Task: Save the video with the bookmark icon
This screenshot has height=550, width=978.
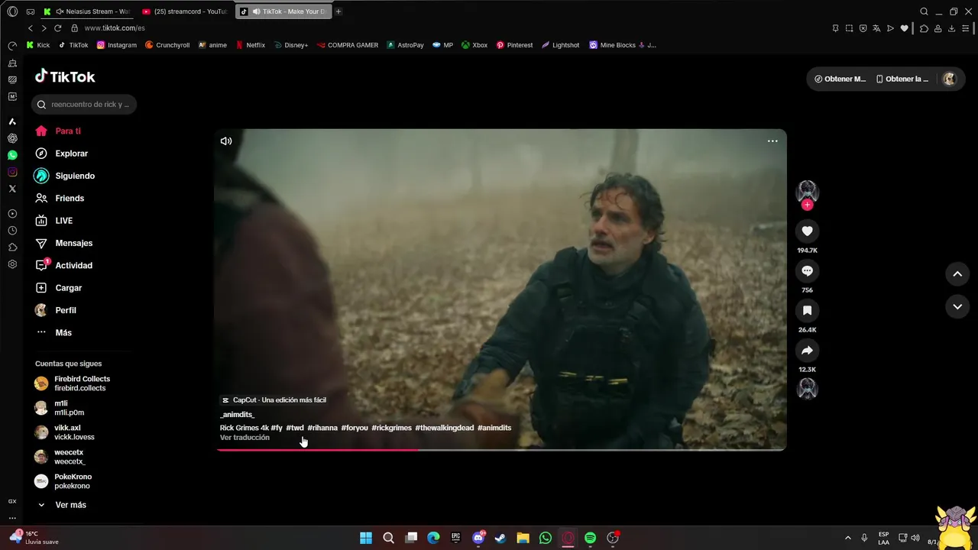Action: tap(807, 310)
